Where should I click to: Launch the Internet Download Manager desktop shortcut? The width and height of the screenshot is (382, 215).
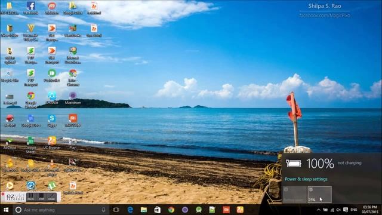73,55
